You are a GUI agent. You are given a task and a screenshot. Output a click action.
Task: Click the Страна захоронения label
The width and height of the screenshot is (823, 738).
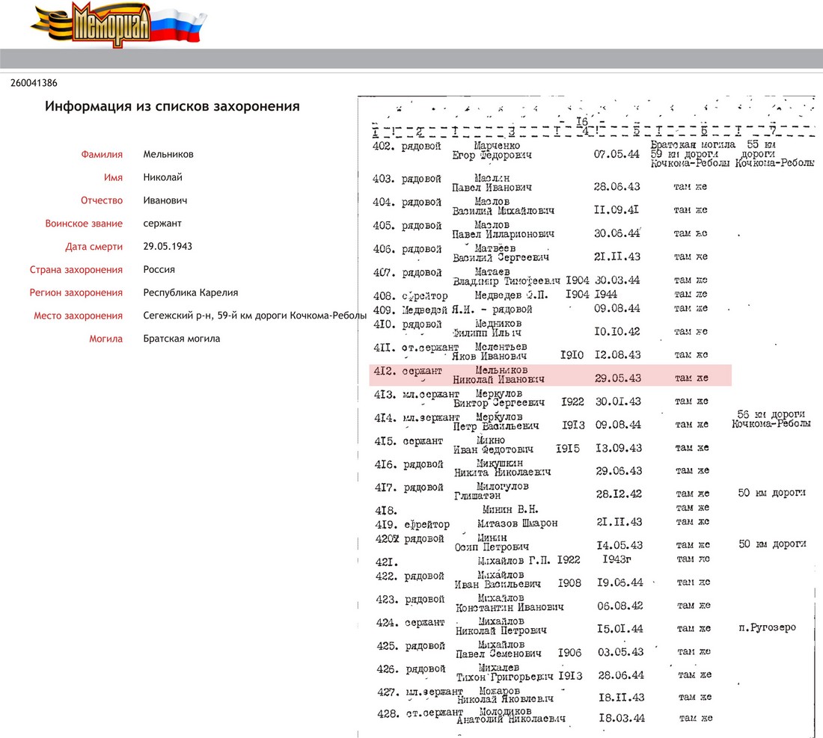pos(76,270)
